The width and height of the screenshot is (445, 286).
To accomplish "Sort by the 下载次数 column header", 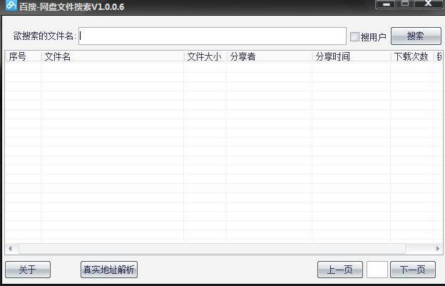I will [412, 56].
